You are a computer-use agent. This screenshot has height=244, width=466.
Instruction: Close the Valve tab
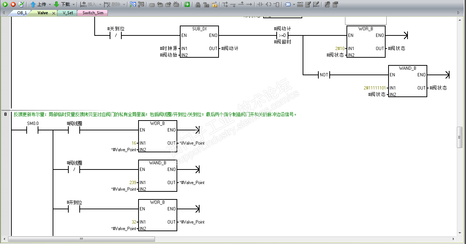coord(53,13)
